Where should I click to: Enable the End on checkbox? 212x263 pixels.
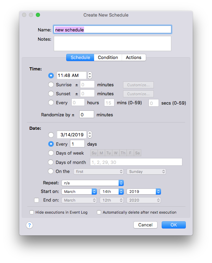37,200
